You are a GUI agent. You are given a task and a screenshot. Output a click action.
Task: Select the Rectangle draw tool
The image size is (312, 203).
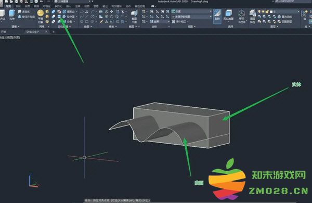pos(87,21)
